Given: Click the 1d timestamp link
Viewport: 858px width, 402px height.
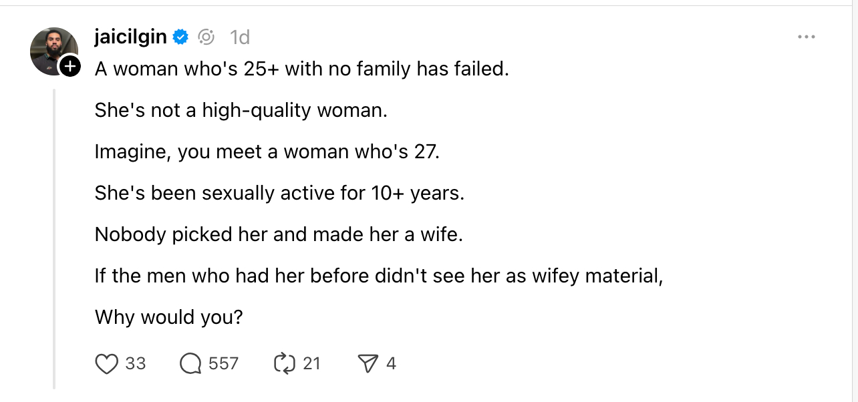Looking at the screenshot, I should pyautogui.click(x=239, y=37).
